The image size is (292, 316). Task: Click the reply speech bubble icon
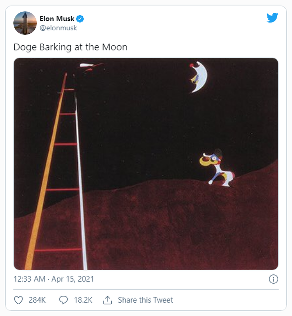(64, 300)
